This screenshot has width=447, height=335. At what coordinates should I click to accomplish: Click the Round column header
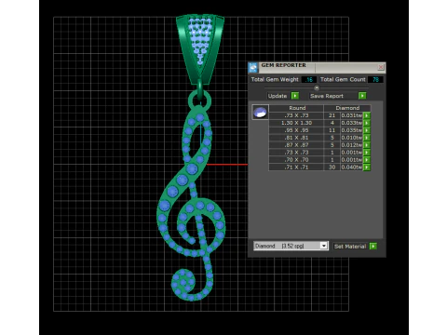[x=297, y=108]
